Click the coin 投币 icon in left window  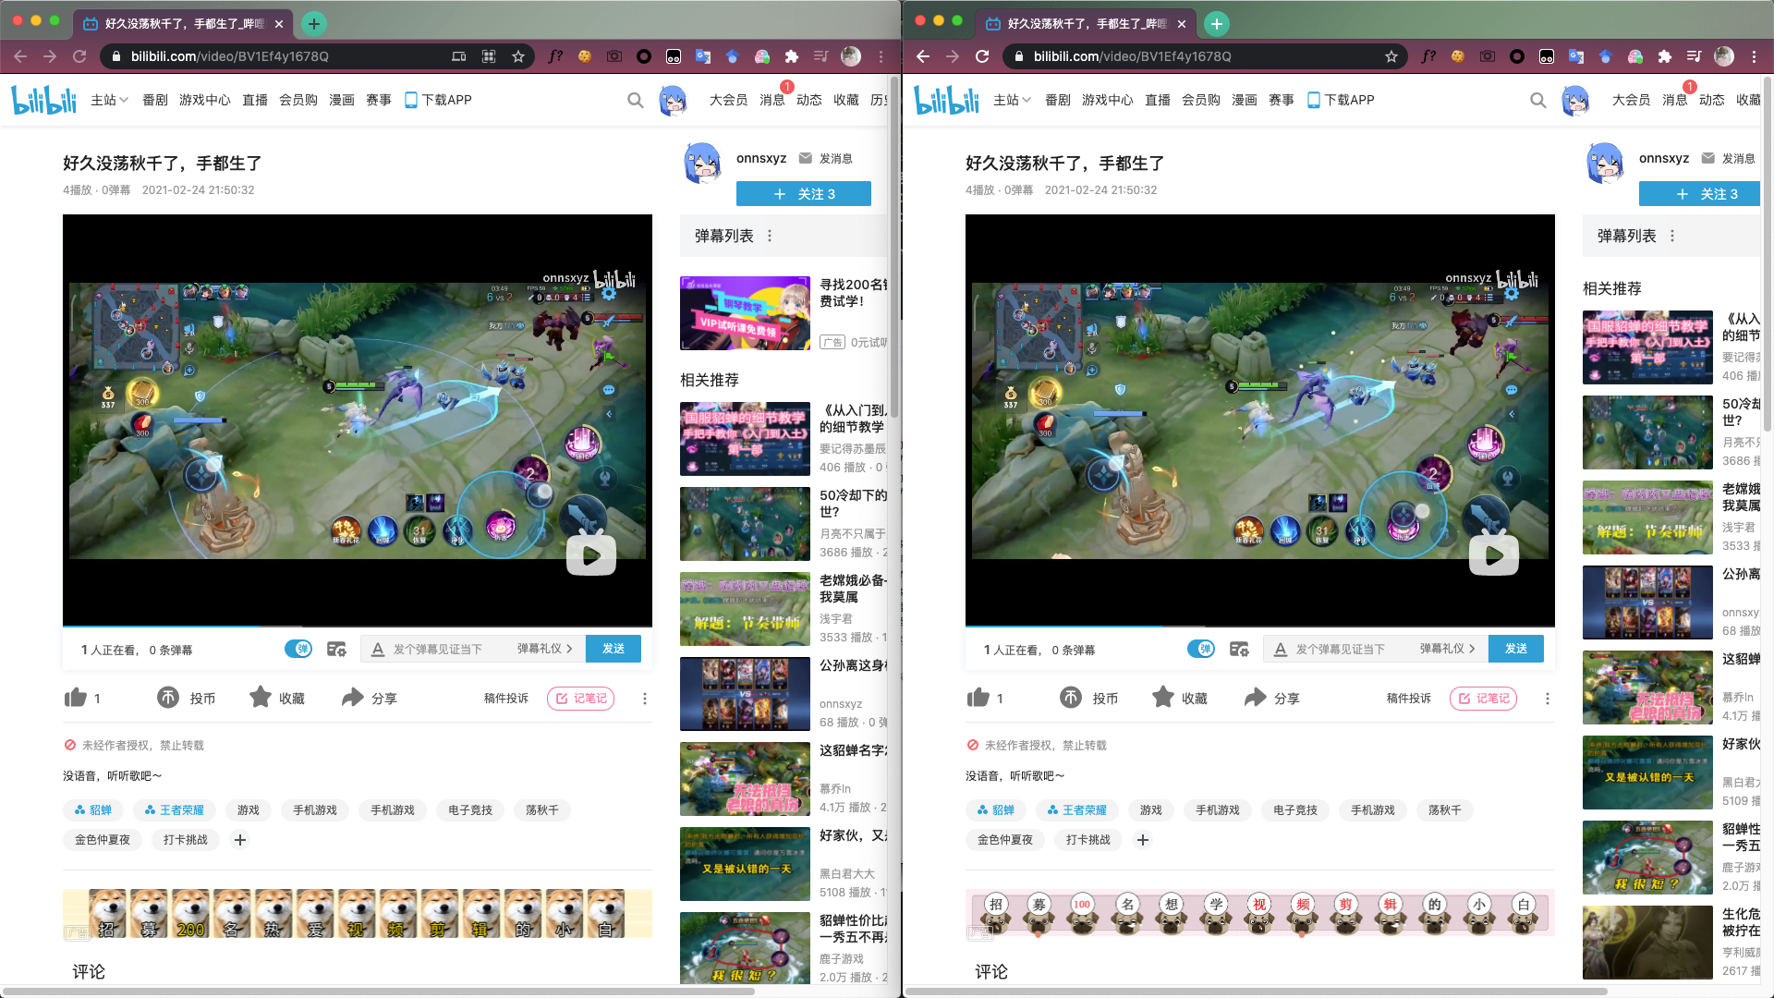(x=168, y=698)
